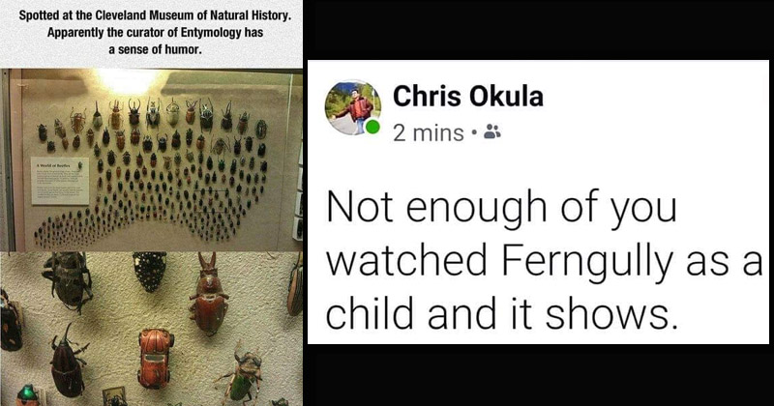Open Chris Okula's profile picture
Screen dimensions: 774x406
pyautogui.click(x=352, y=107)
